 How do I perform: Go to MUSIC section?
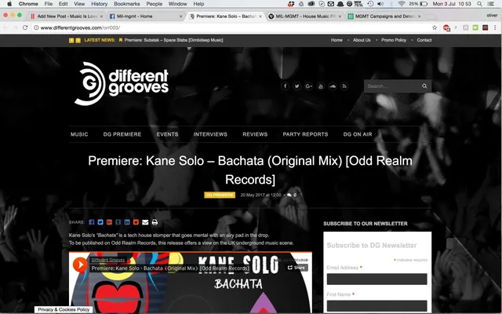[x=79, y=134]
